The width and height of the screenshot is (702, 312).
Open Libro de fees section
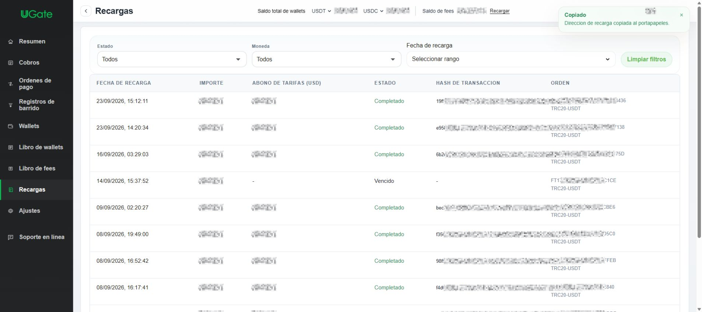37,169
